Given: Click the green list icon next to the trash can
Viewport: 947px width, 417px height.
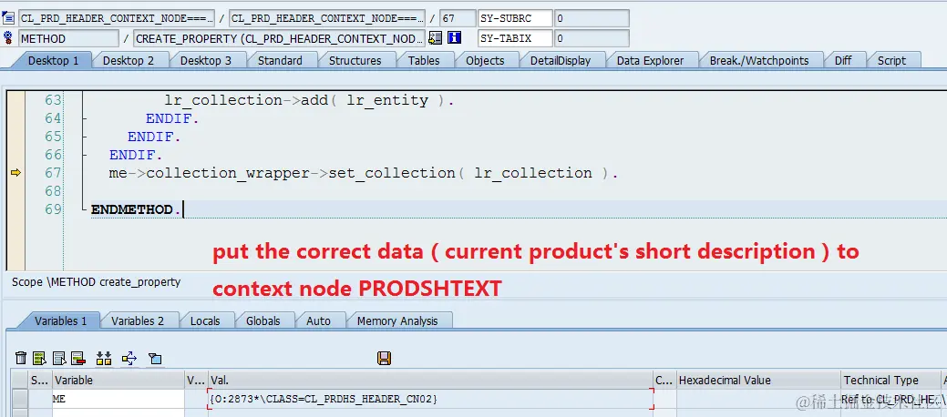Looking at the screenshot, I should [40, 359].
